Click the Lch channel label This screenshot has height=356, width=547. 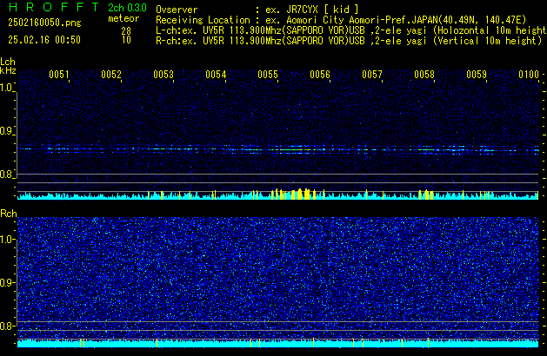pyautogui.click(x=8, y=62)
